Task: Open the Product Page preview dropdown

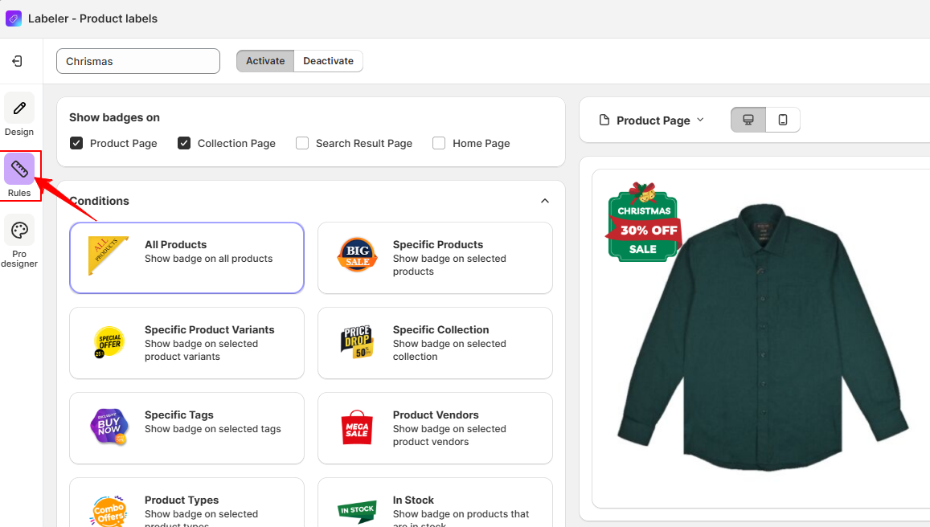Action: click(x=653, y=121)
